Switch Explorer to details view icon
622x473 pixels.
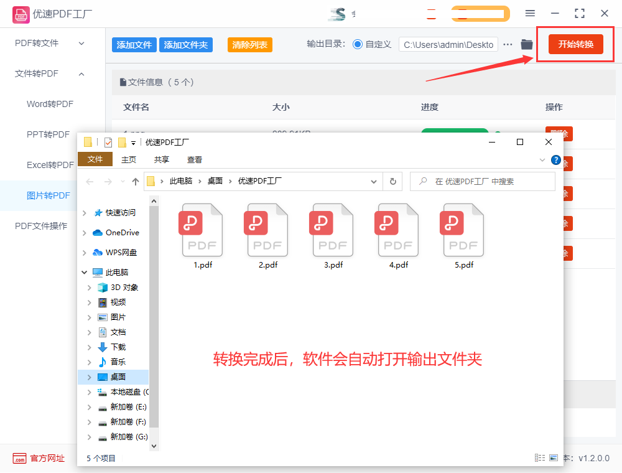pyautogui.click(x=540, y=458)
